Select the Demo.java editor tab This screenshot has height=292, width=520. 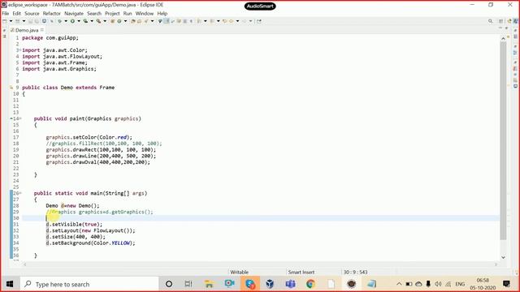(27, 30)
